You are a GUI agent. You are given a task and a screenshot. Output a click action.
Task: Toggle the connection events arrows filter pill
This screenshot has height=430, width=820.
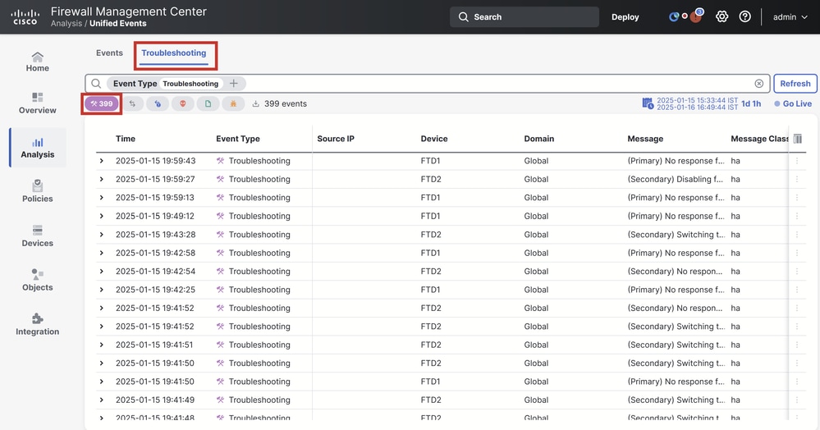(x=132, y=103)
